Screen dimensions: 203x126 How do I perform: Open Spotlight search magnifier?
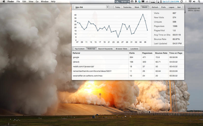(200, 2)
